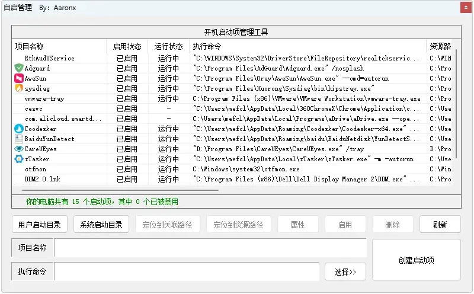This screenshot has width=474, height=294.
Task: Select the zTasker item name
Action: click(37, 159)
